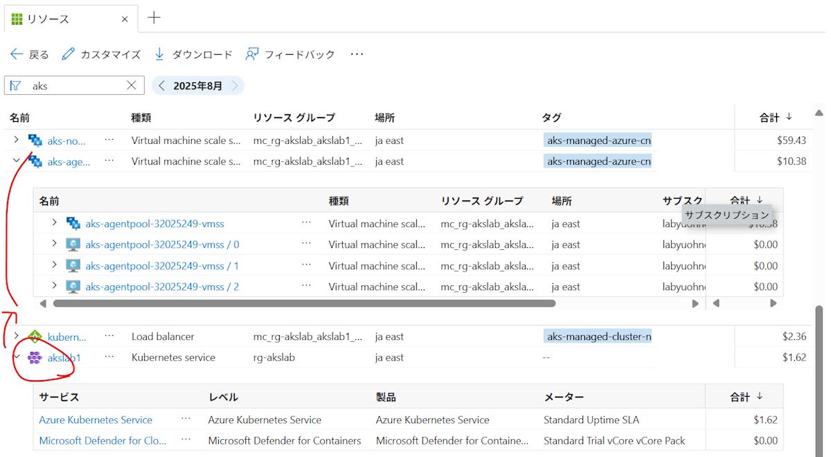Viewport: 831px width, 457px height.
Task: Collapse the aks-age... resource row
Action: pyautogui.click(x=17, y=161)
